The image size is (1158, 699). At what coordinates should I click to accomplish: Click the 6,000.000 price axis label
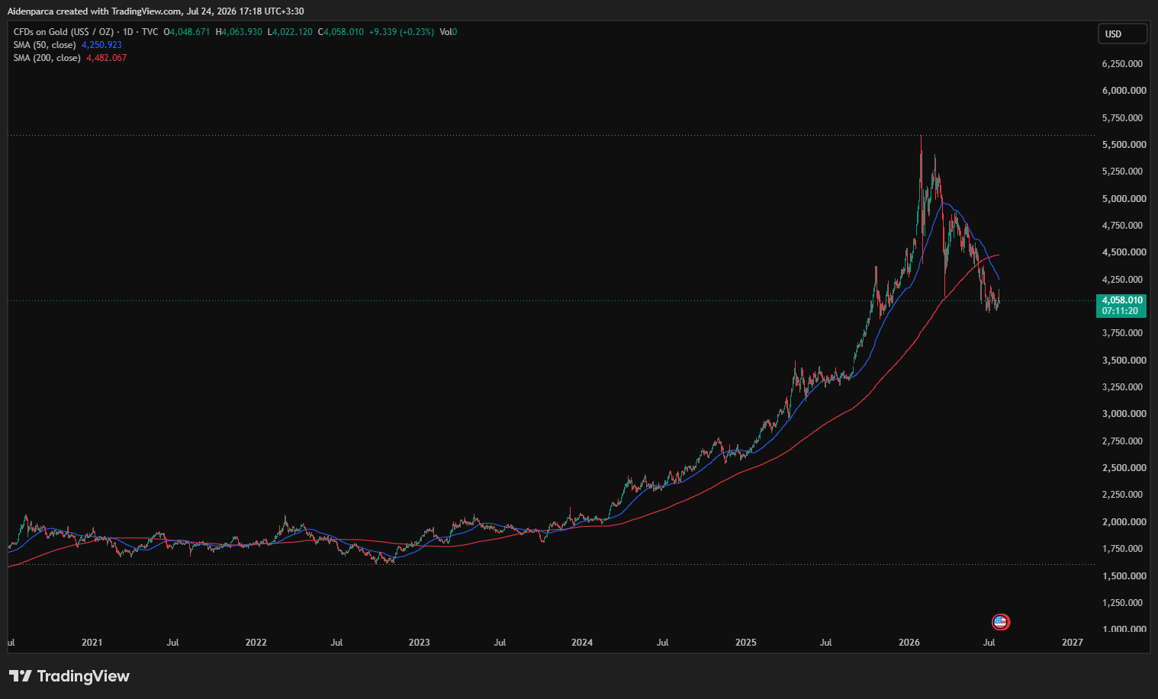coord(1124,91)
